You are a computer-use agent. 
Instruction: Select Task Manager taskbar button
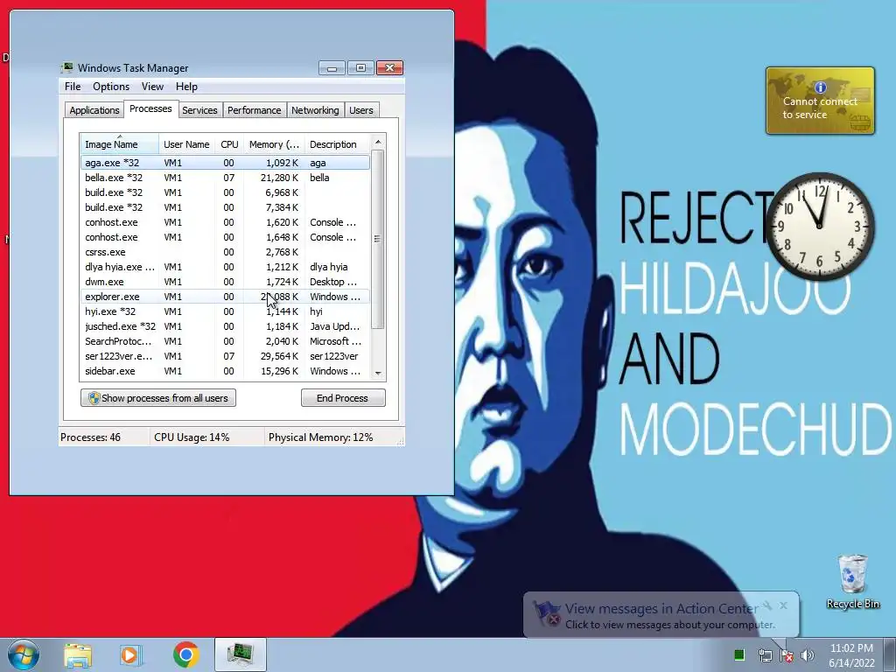pos(241,654)
